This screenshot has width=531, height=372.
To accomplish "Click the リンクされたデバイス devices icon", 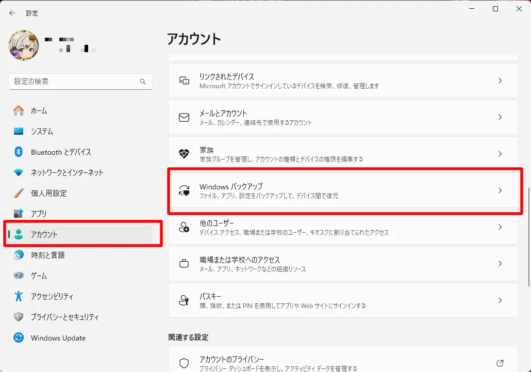I will click(x=184, y=80).
